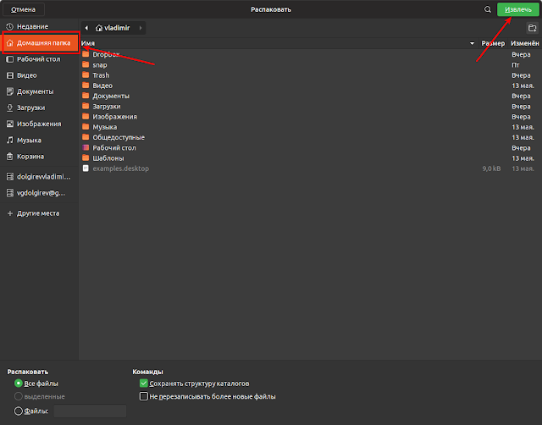Click the film icon next to Видео in sidebar
The width and height of the screenshot is (542, 425).
click(x=10, y=75)
